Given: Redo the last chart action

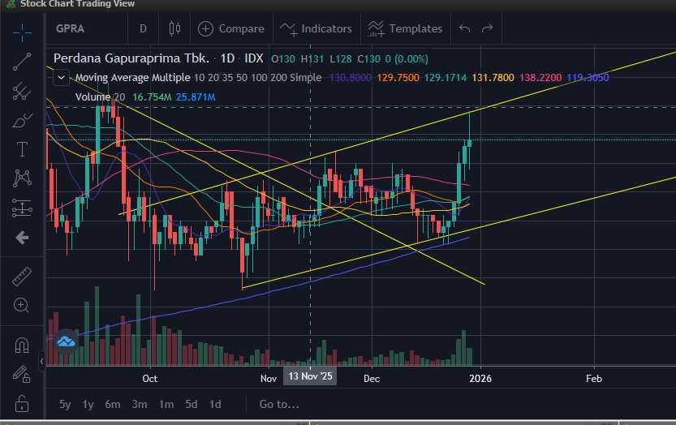Looking at the screenshot, I should coord(487,28).
